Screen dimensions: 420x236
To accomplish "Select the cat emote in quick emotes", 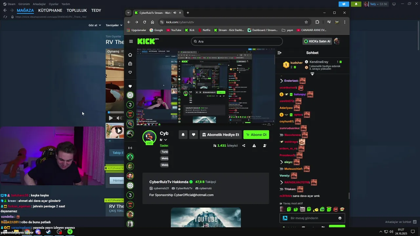I will pos(302,209).
